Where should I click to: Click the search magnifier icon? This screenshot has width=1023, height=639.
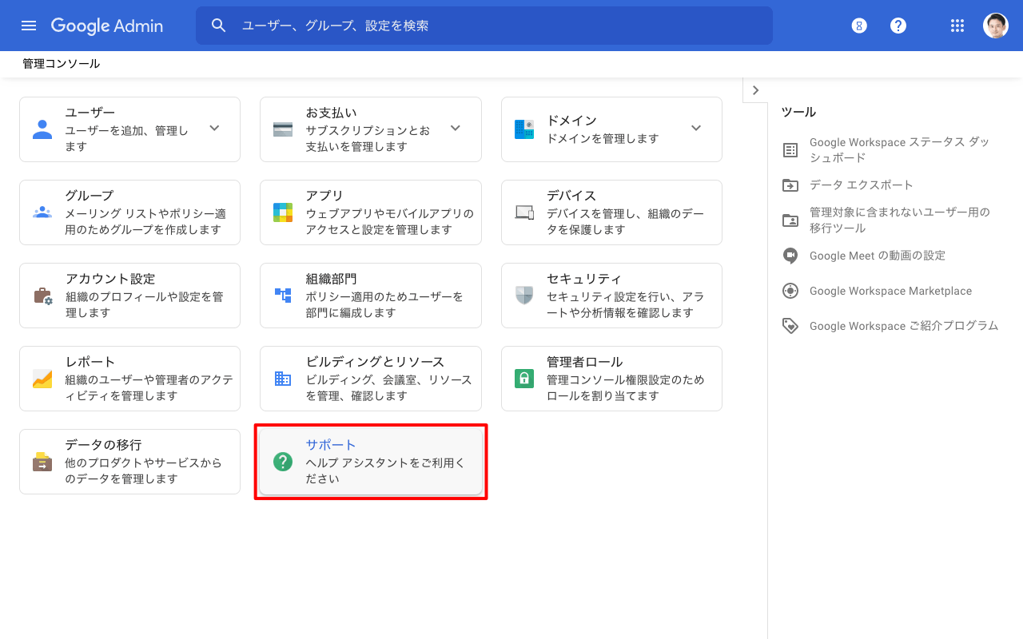pyautogui.click(x=219, y=26)
